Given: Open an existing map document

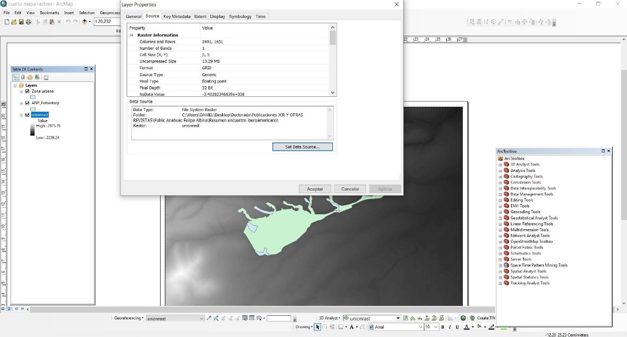Looking at the screenshot, I should click(x=14, y=22).
